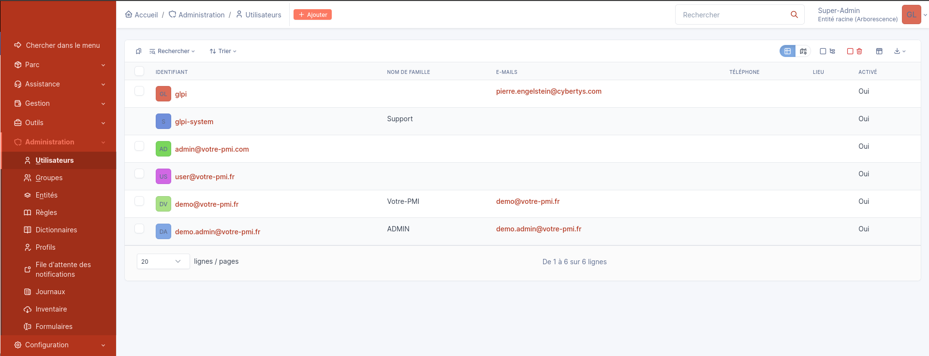Switch to the map view icon
929x356 pixels.
click(x=803, y=51)
